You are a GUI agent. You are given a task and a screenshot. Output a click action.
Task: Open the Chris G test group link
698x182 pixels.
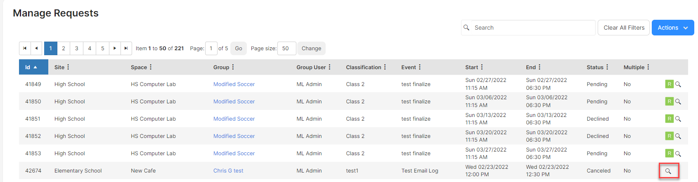coord(228,170)
